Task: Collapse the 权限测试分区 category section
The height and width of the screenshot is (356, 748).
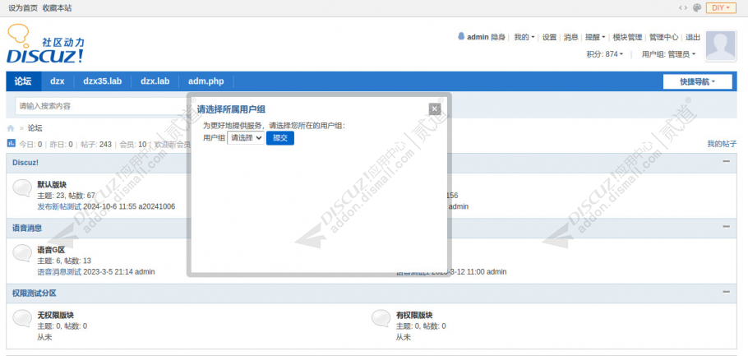Action: pyautogui.click(x=726, y=292)
